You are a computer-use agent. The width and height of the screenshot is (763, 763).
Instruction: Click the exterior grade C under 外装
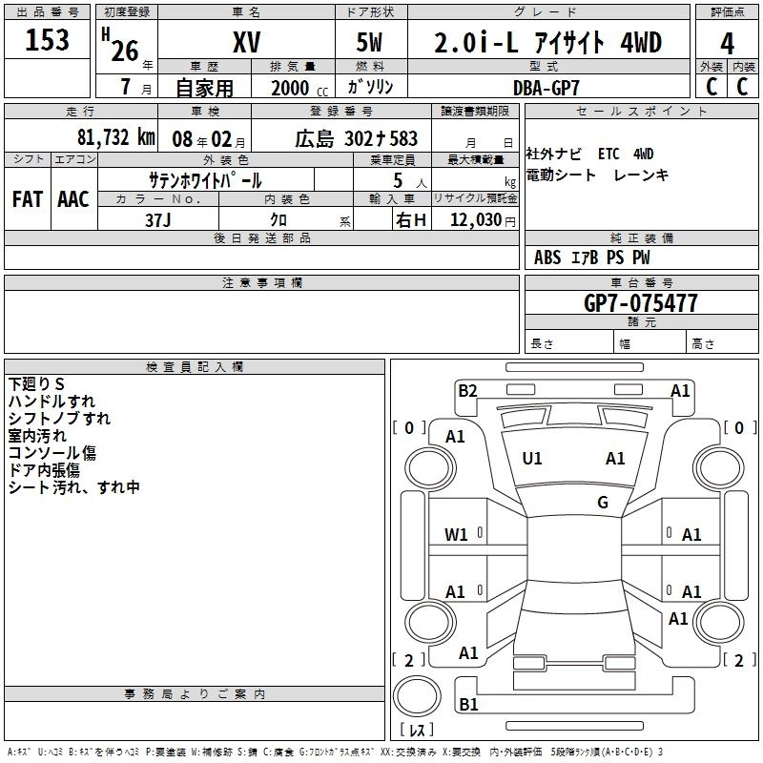[x=711, y=86]
